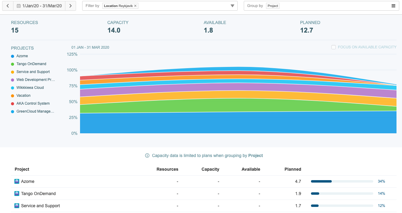Sort by the Project column header
This screenshot has width=402, height=213.
[x=22, y=169]
